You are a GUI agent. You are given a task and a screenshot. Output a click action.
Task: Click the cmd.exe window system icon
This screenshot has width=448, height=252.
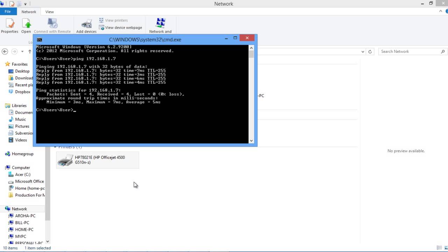pyautogui.click(x=40, y=40)
